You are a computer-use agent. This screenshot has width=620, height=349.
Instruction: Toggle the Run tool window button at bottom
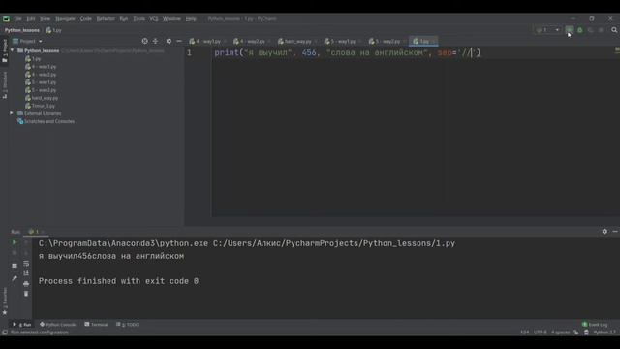[x=22, y=325]
